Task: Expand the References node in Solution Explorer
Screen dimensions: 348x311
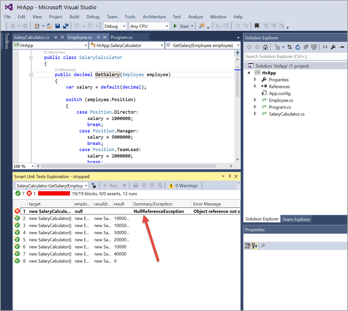Action: pyautogui.click(x=255, y=86)
